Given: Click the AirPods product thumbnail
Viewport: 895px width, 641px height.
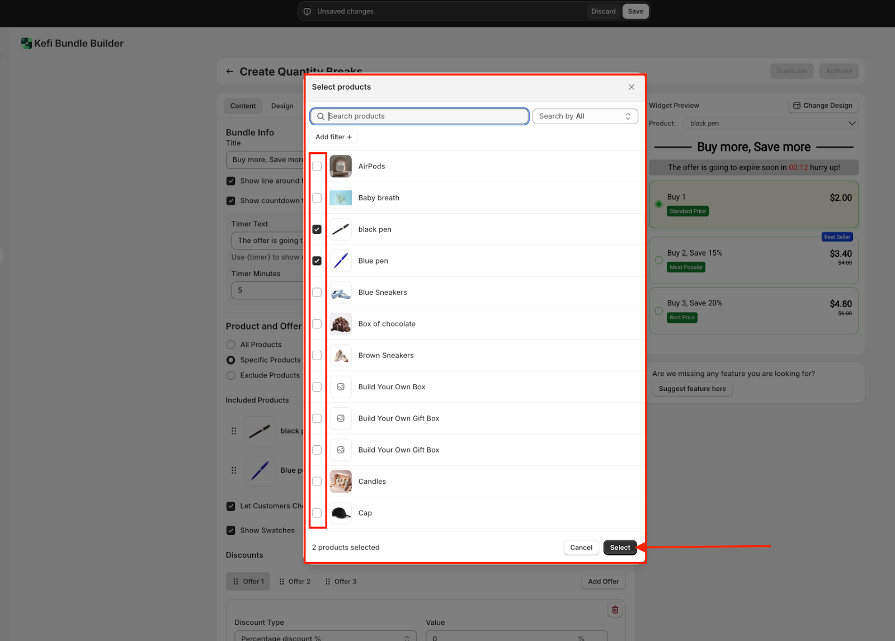Looking at the screenshot, I should [x=341, y=166].
